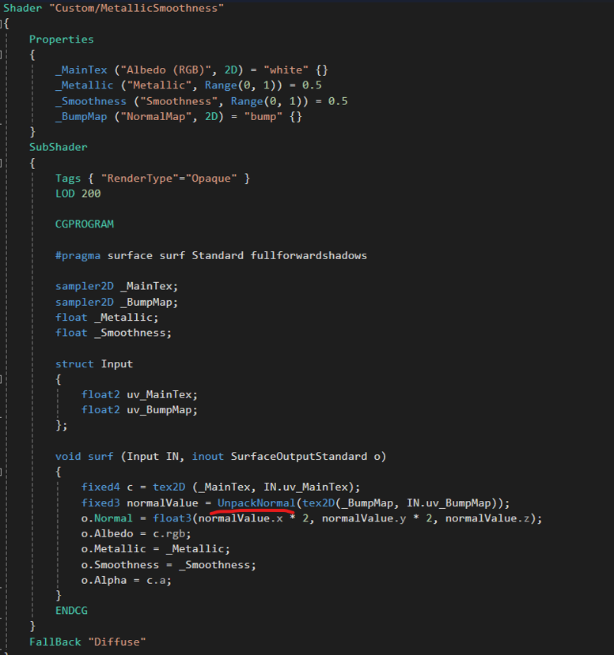Select the "Albedo (RGB)" display name string
The image size is (614, 655).
166,70
